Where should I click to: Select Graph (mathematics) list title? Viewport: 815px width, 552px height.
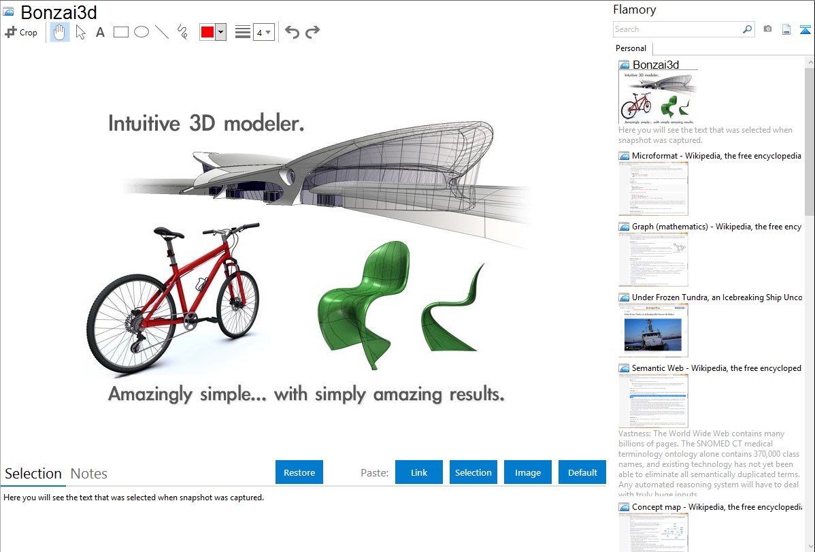click(x=717, y=227)
